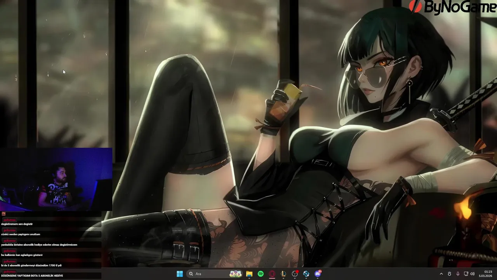Screen dimensions: 497x280
Task: Click the streamer webcam overlay
Action: tap(56, 179)
